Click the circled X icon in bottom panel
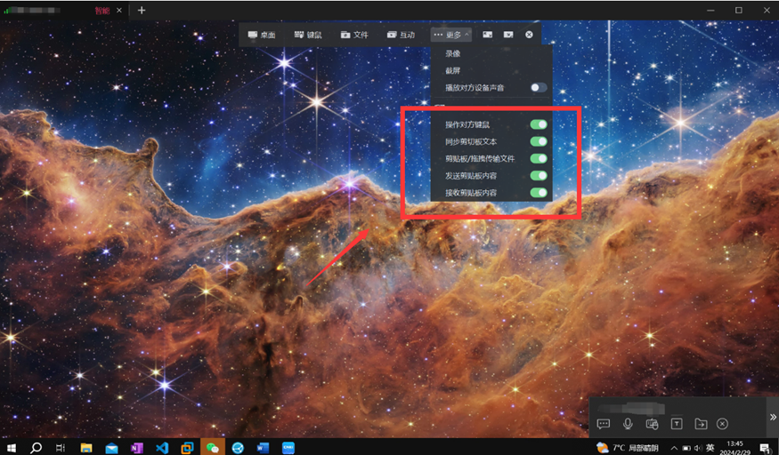779x455 pixels. click(x=722, y=424)
